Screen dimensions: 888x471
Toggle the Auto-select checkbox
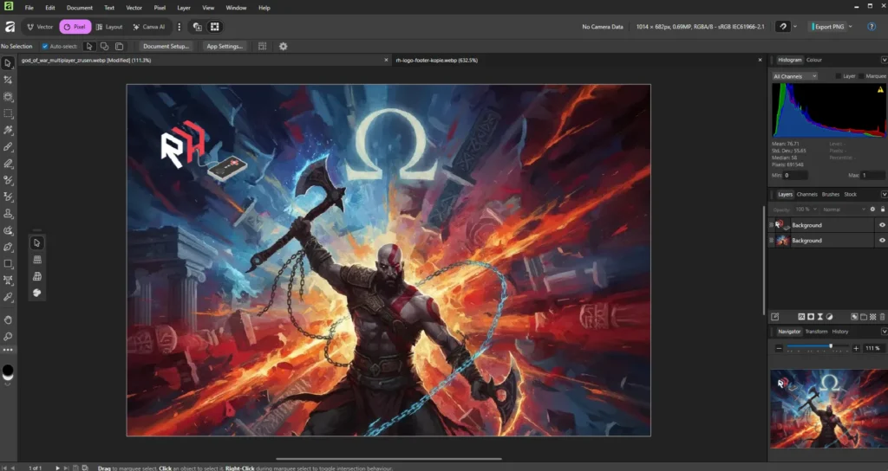pos(45,47)
